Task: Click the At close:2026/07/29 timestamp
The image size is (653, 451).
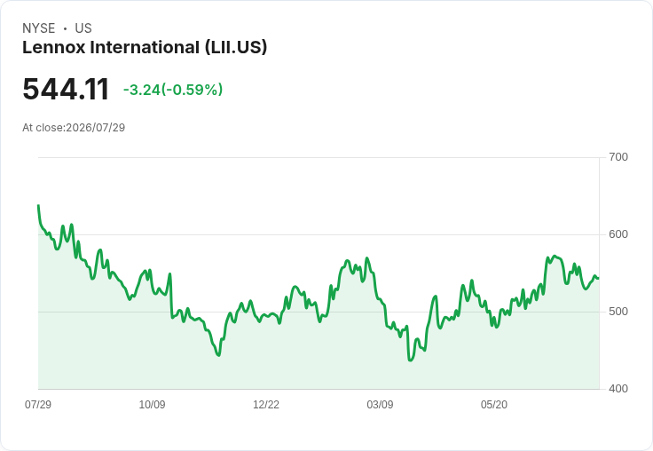Action: [74, 128]
